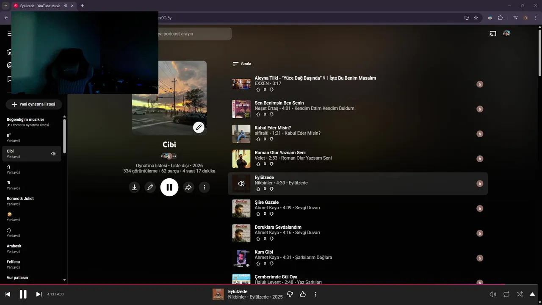Cast to a device

pos(493,34)
